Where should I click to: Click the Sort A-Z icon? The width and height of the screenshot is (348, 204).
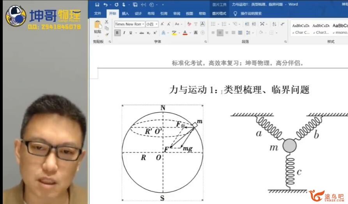click(x=274, y=24)
